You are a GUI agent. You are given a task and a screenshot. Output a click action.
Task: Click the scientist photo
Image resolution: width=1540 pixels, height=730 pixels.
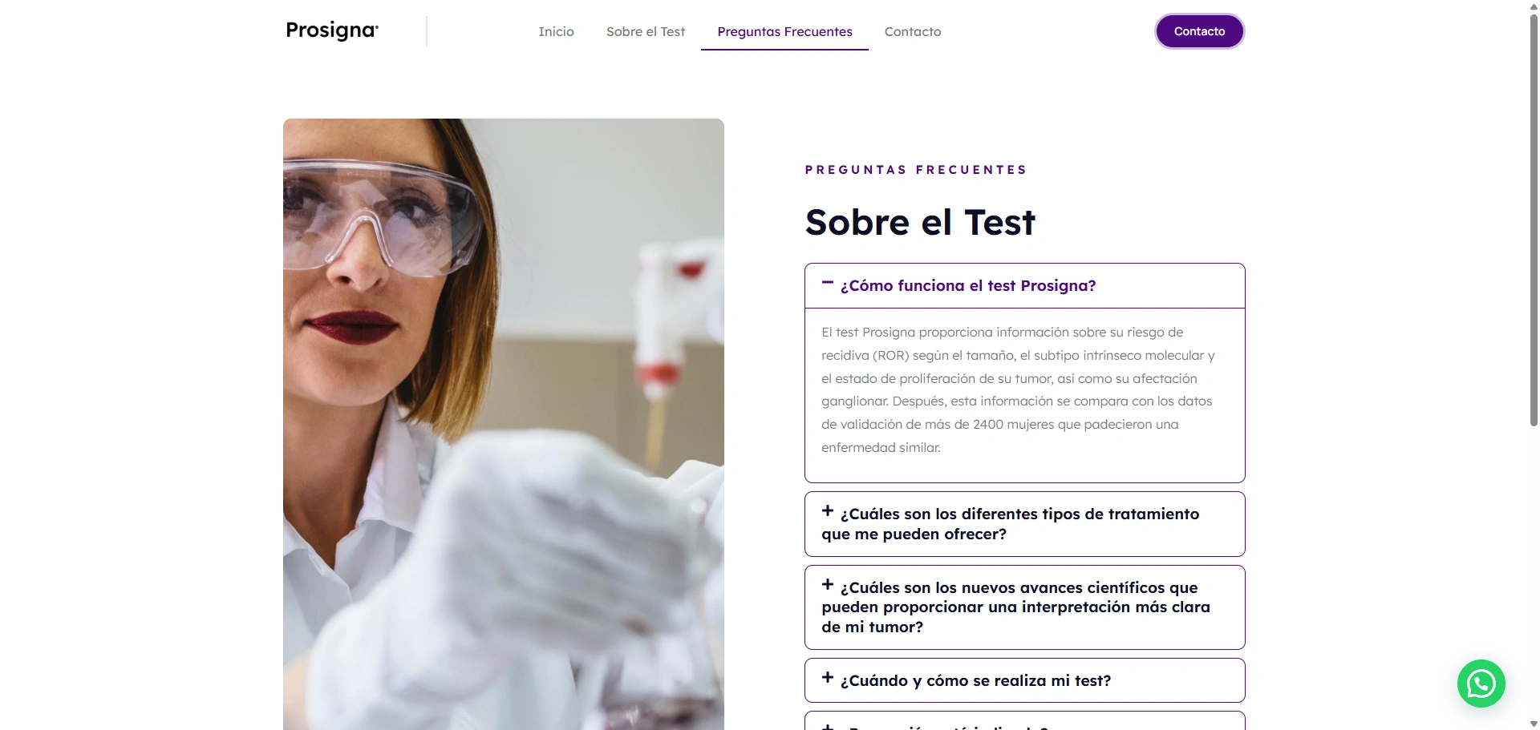504,424
